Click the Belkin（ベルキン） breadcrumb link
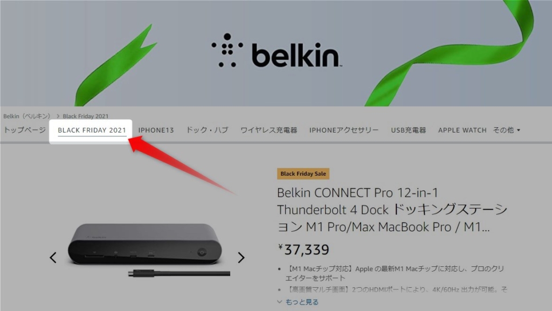The height and width of the screenshot is (311, 552). point(27,116)
